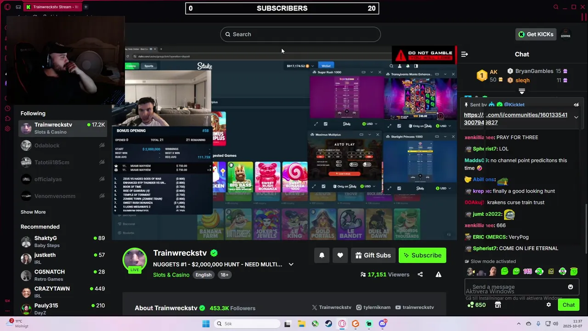Open Trainwreckstv in Following list
The width and height of the screenshot is (588, 331).
coord(63,128)
